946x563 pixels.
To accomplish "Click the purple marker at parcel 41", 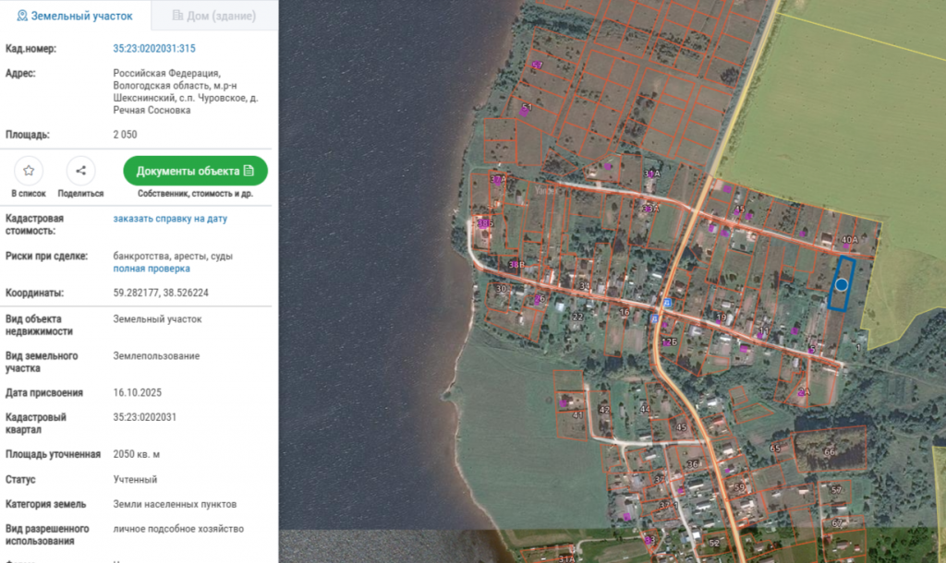I will point(564,402).
